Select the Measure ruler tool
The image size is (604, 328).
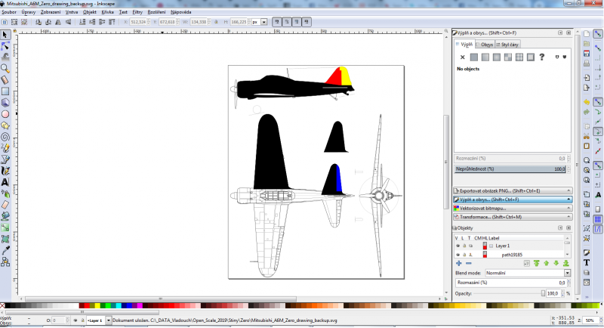[5, 80]
